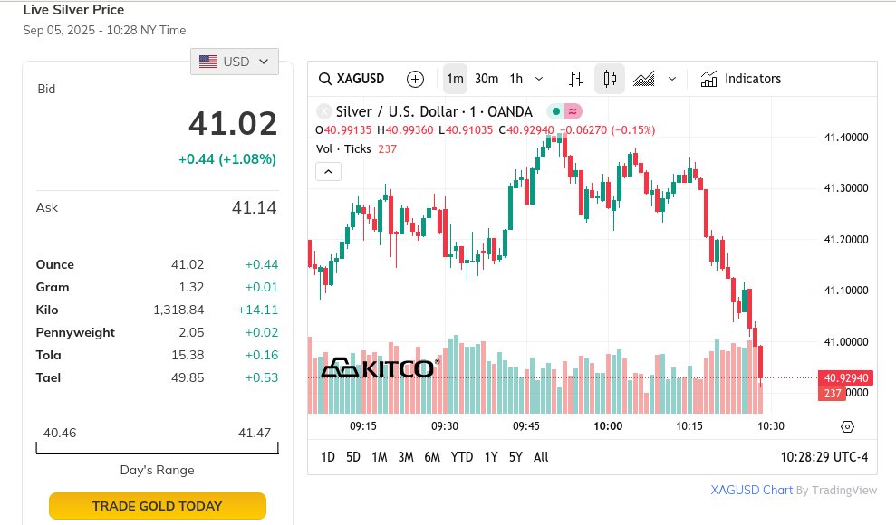Click the day's range high 41.47
Viewport: 896px width, 525px height.
coord(255,433)
